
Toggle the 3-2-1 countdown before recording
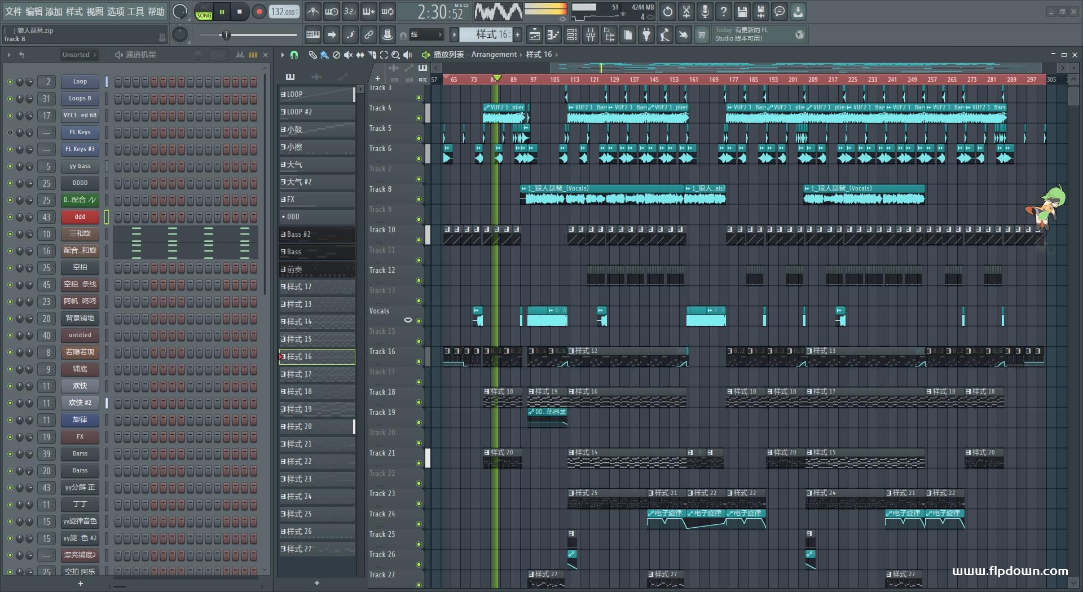(x=350, y=11)
